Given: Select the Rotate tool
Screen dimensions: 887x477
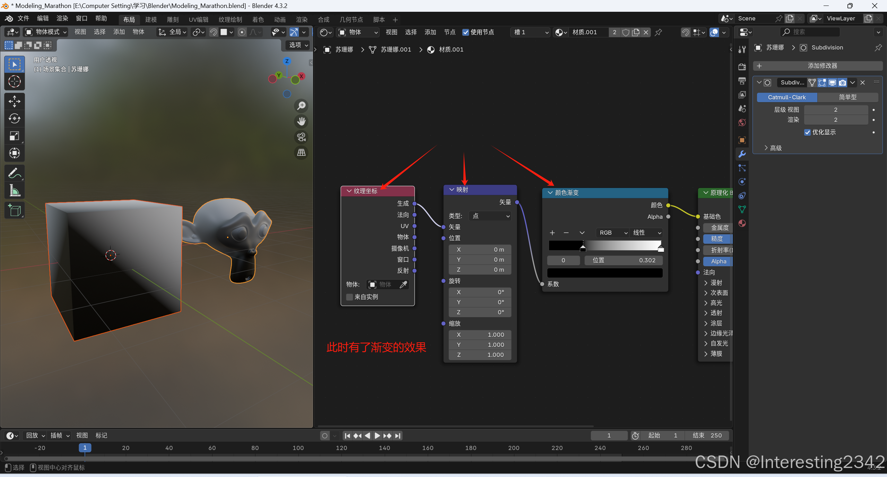Looking at the screenshot, I should coord(14,119).
